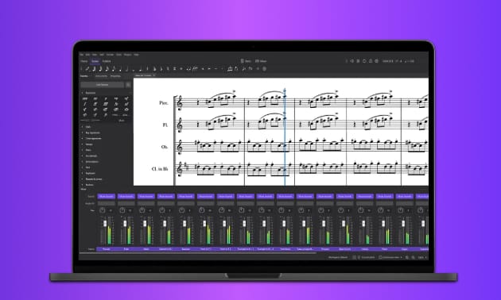Activate the note input pencil tool

click(87, 68)
